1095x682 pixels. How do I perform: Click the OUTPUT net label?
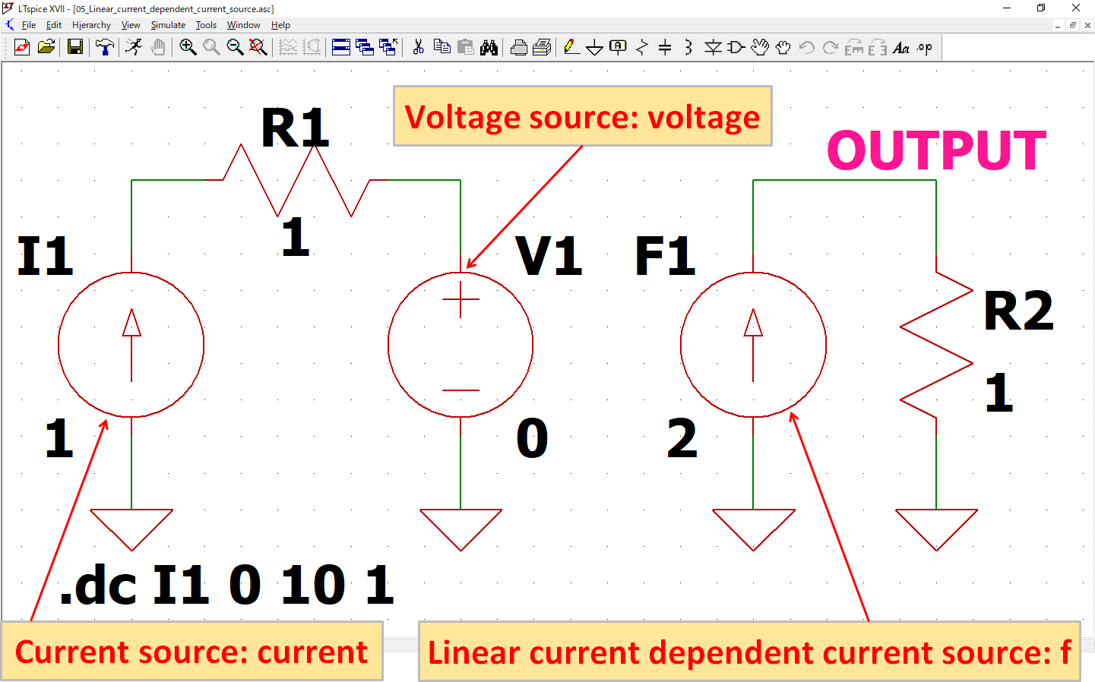[937, 150]
